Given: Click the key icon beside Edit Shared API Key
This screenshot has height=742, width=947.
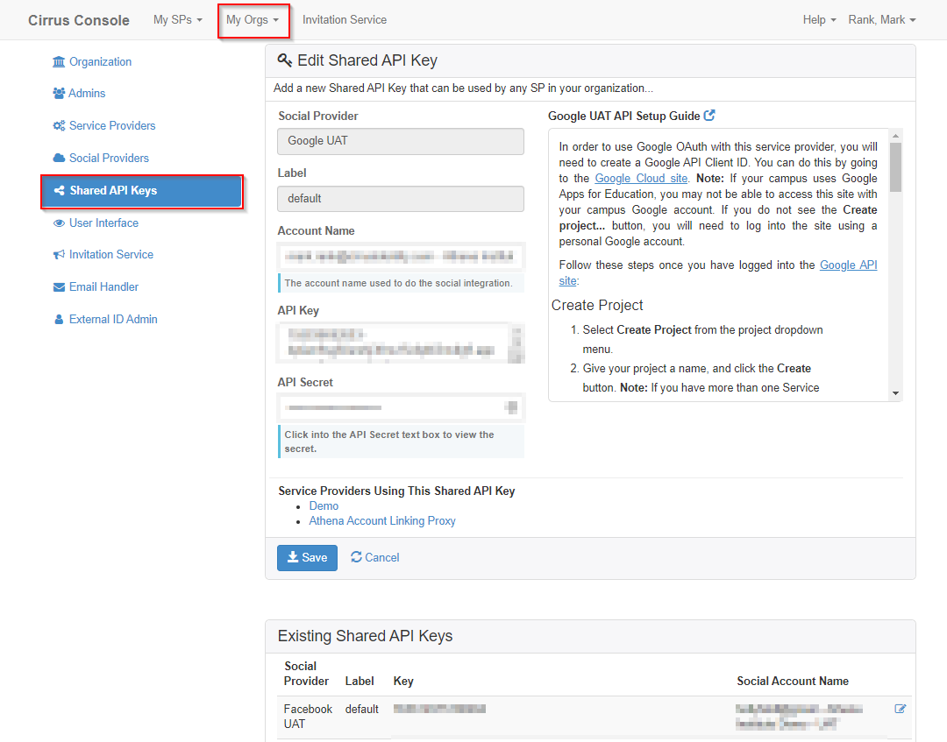Looking at the screenshot, I should coord(284,60).
